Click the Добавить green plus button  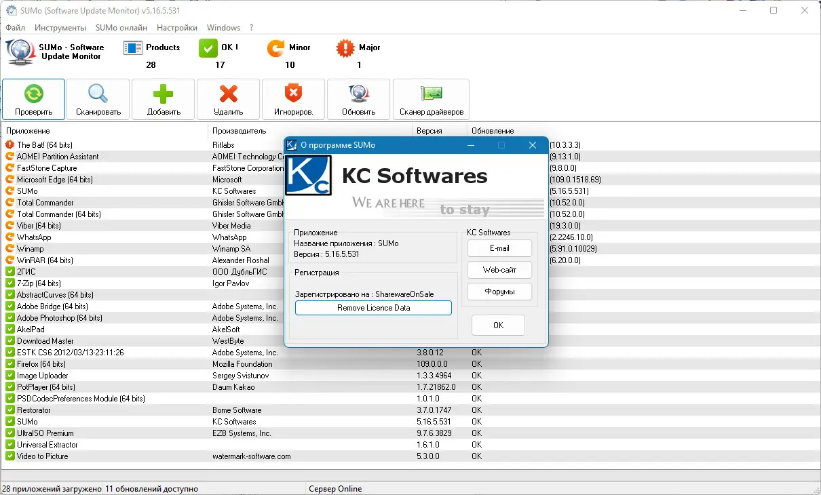click(x=164, y=99)
